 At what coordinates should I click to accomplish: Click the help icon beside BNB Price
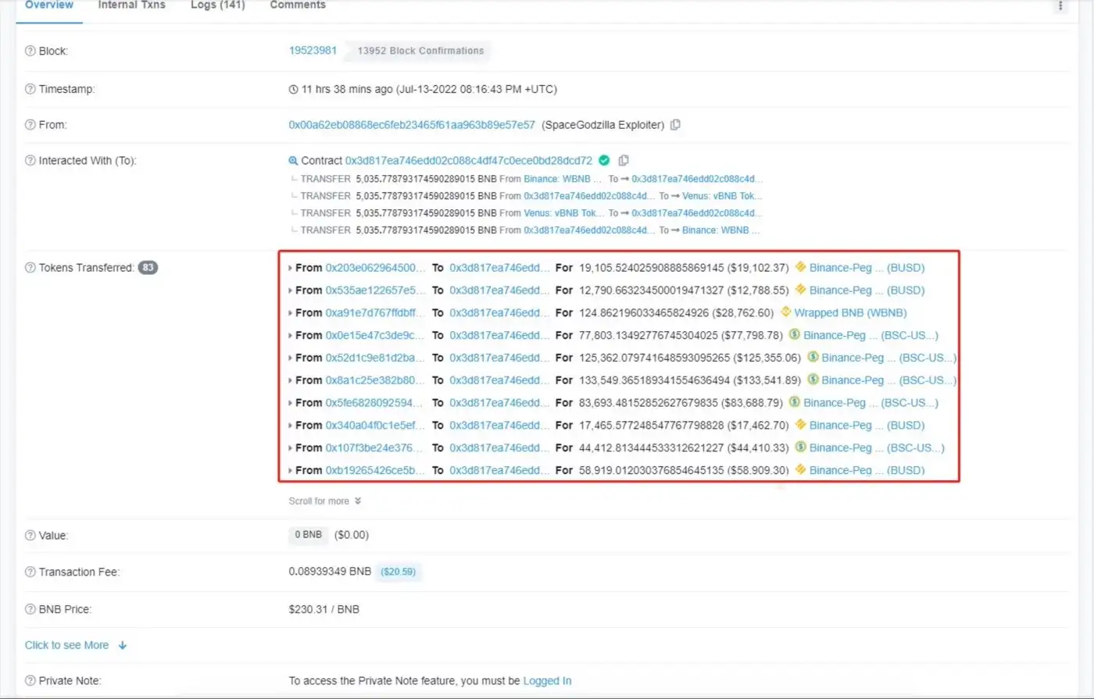(30, 609)
